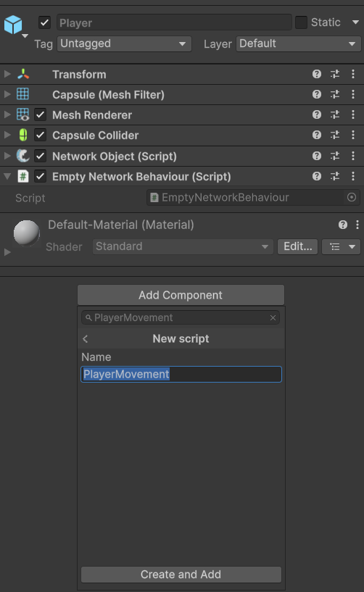This screenshot has height=592, width=364.
Task: Open Network Object kebab menu
Action: [353, 156]
